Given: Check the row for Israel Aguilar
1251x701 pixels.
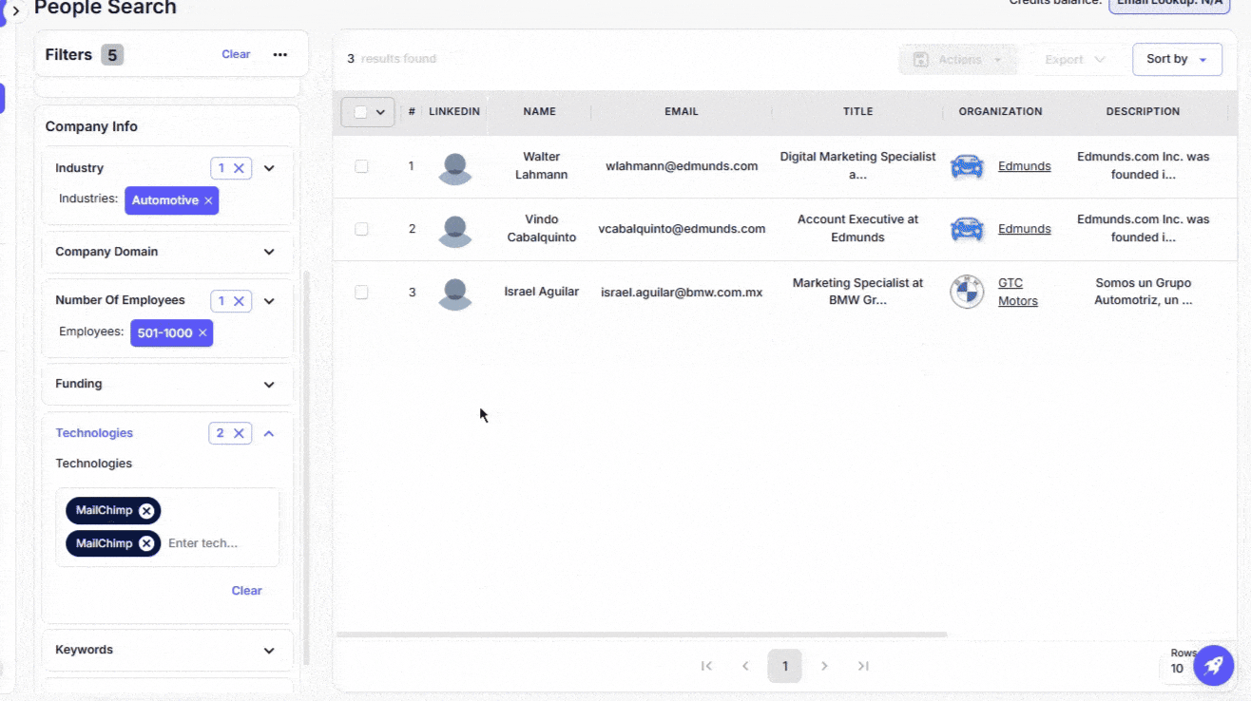Looking at the screenshot, I should [x=361, y=293].
